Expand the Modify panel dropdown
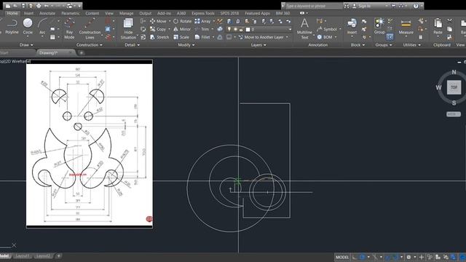 tap(186, 45)
